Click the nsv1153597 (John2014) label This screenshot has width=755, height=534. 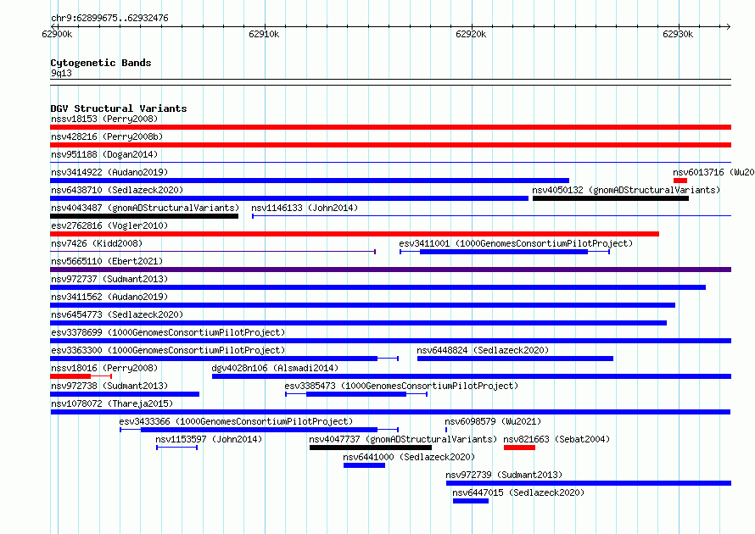[x=209, y=439]
